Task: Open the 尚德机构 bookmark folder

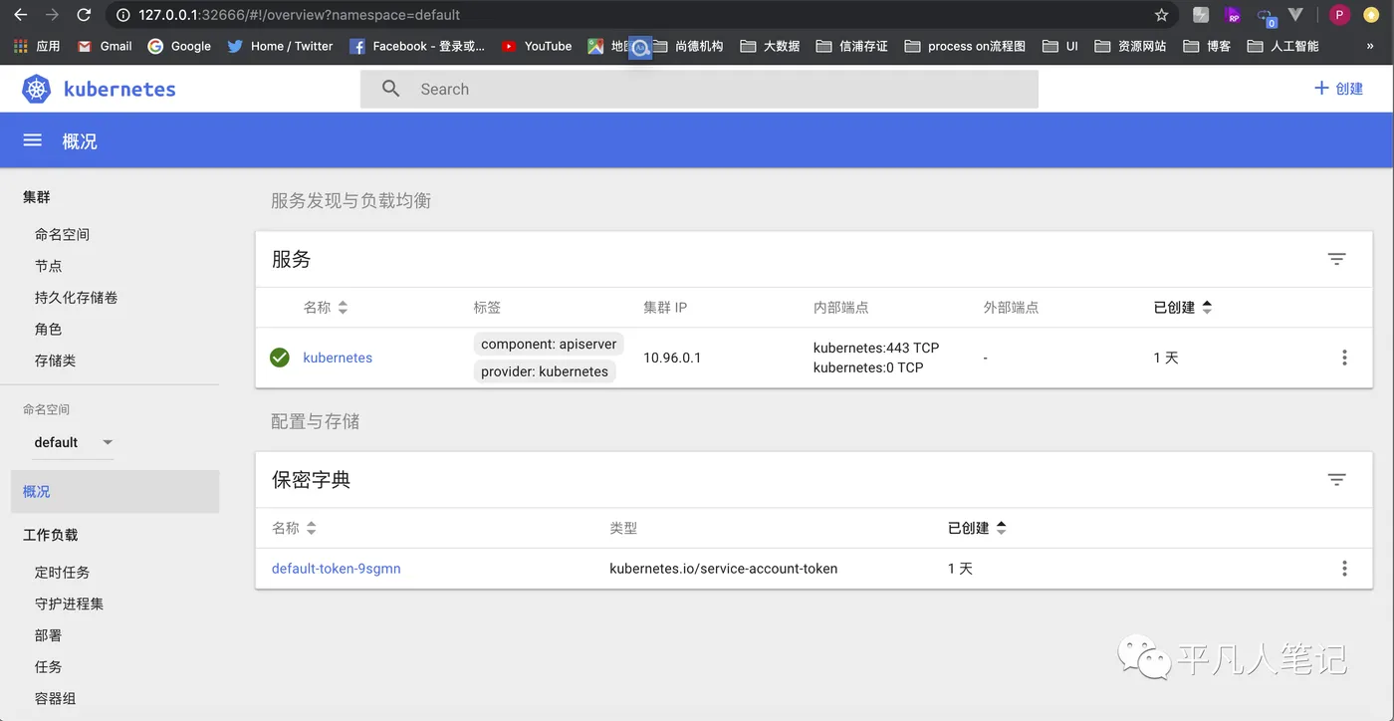Action: 687,46
